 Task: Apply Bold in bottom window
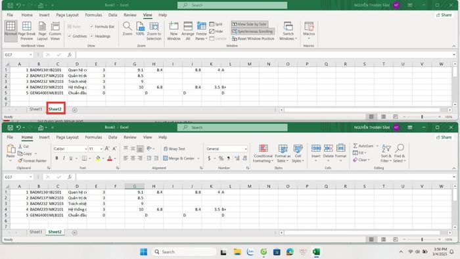(x=57, y=158)
